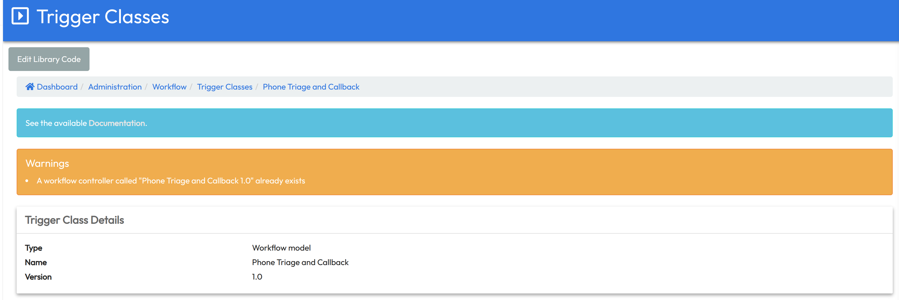Go back to the Trigger Classes breadcrumb
899x300 pixels.
coord(224,87)
